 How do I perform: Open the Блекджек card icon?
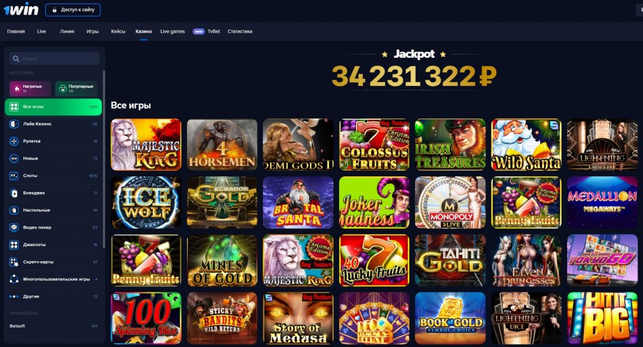(x=14, y=193)
